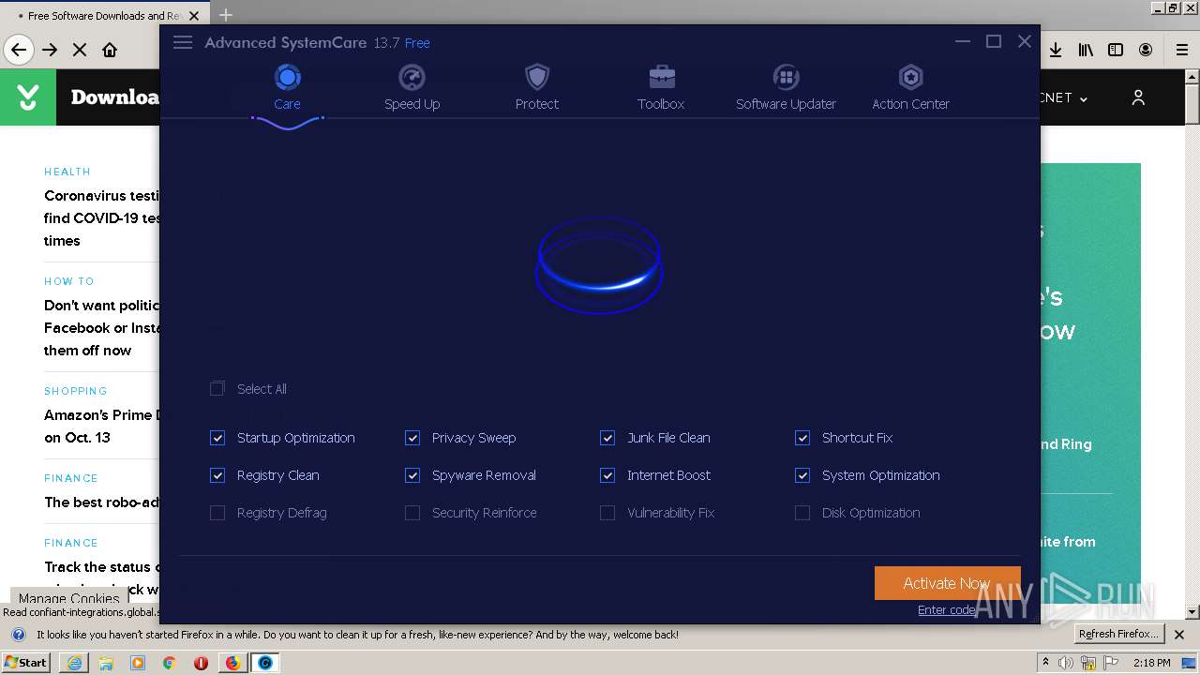Click the Refresh Firefox button
This screenshot has width=1200, height=675.
[1119, 634]
